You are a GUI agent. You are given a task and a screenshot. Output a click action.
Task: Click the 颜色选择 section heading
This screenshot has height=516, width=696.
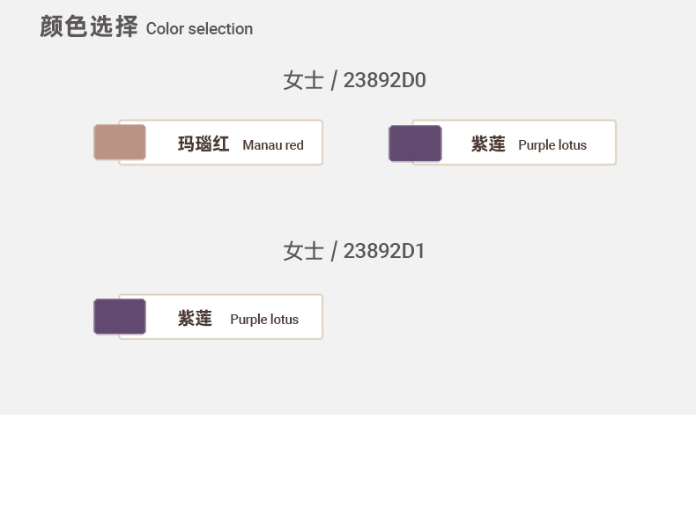(x=89, y=27)
